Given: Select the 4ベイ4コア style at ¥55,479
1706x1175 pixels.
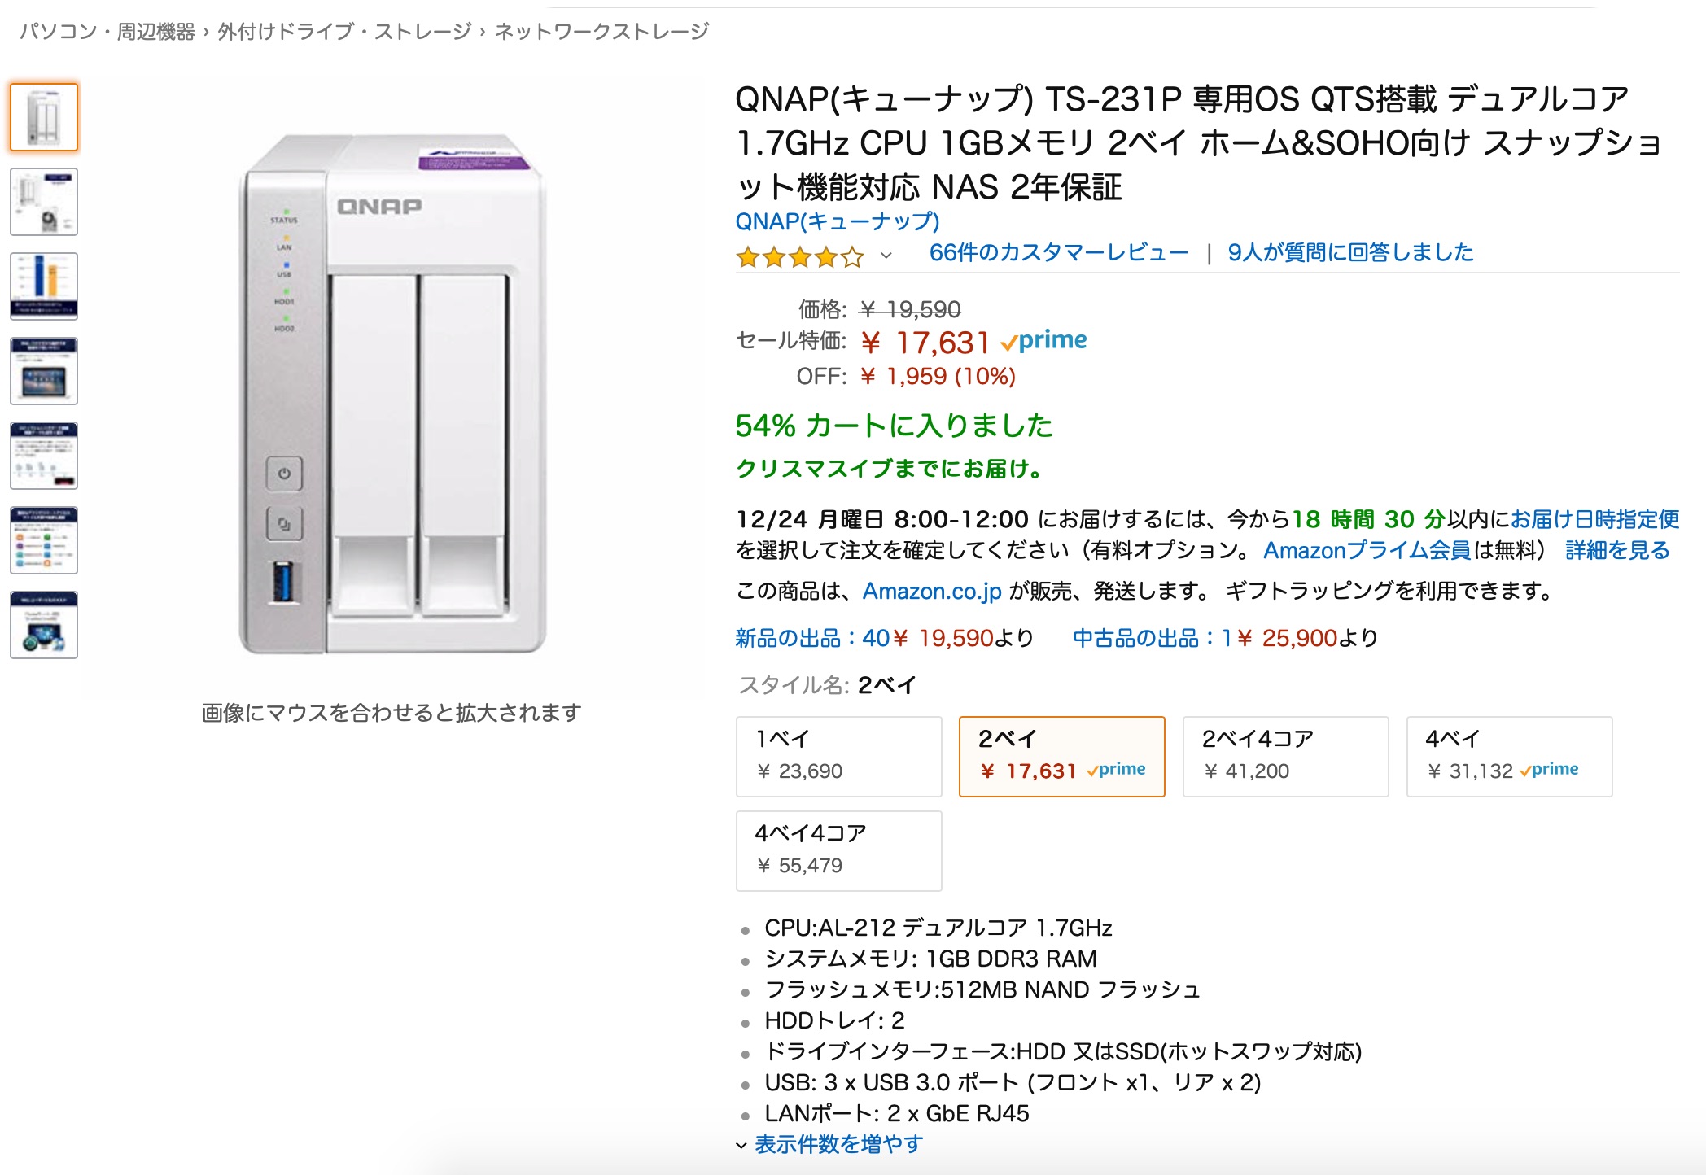Looking at the screenshot, I should point(838,850).
